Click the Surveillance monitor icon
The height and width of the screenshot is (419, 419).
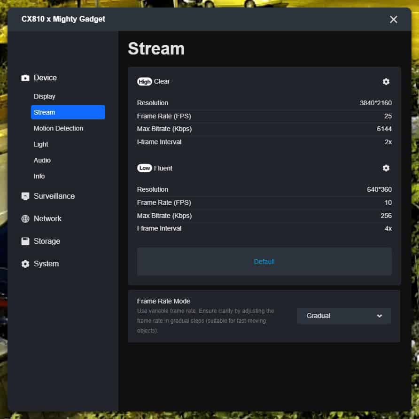(x=25, y=196)
